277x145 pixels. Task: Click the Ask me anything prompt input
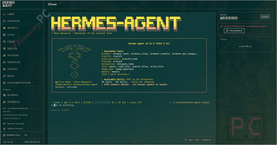pos(64,105)
